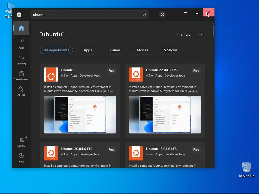Select the All departments filter tab

coord(56,50)
